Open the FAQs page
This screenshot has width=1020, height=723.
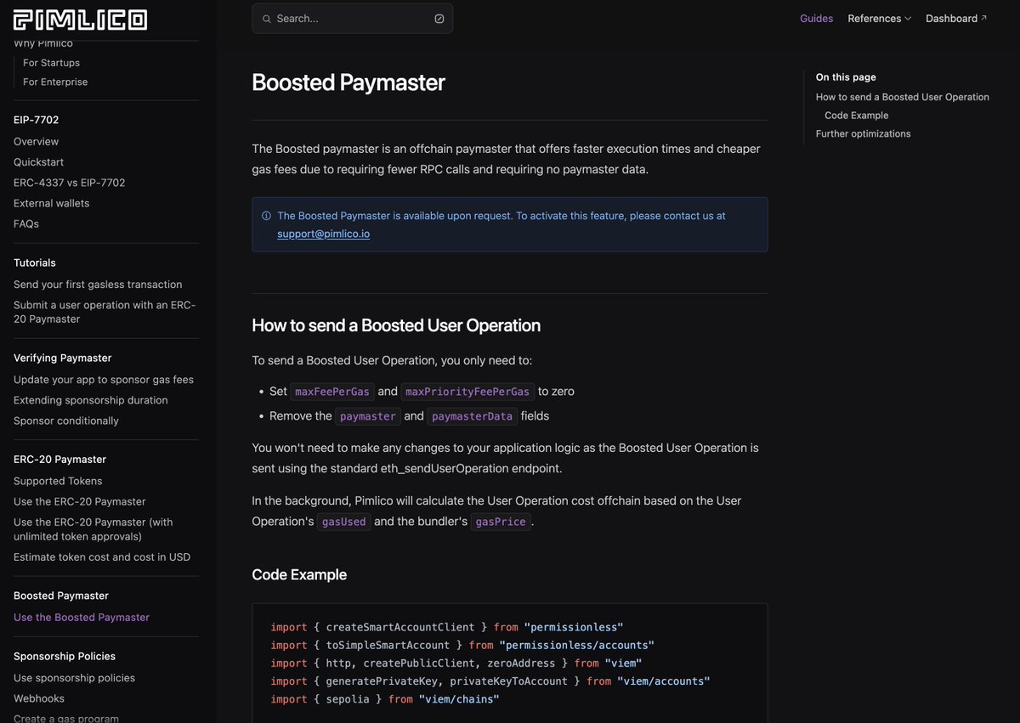[x=26, y=223]
